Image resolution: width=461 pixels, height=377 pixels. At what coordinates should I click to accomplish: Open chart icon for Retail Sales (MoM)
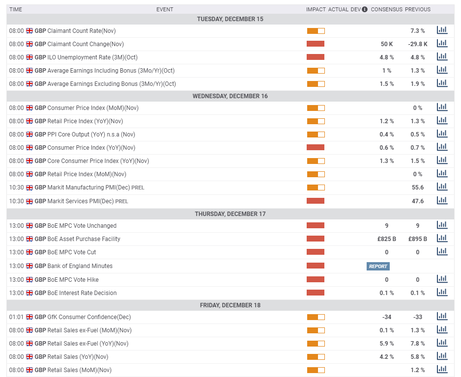coord(442,370)
